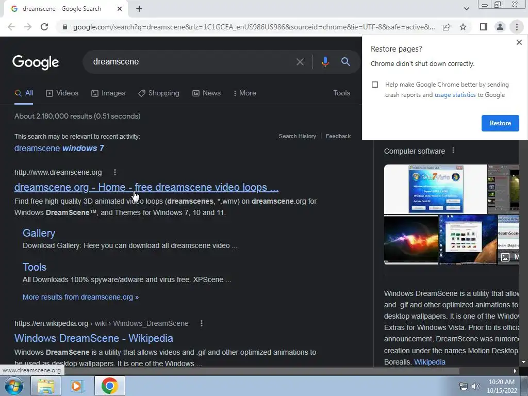This screenshot has width=528, height=396.
Task: Click the Restore button
Action: click(500, 123)
